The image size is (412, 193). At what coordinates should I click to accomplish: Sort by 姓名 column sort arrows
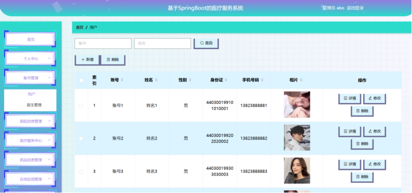click(x=156, y=80)
